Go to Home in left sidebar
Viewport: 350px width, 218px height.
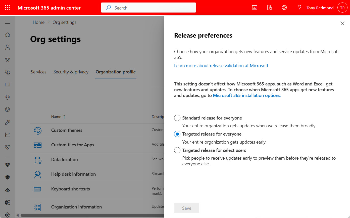pyautogui.click(x=8, y=35)
